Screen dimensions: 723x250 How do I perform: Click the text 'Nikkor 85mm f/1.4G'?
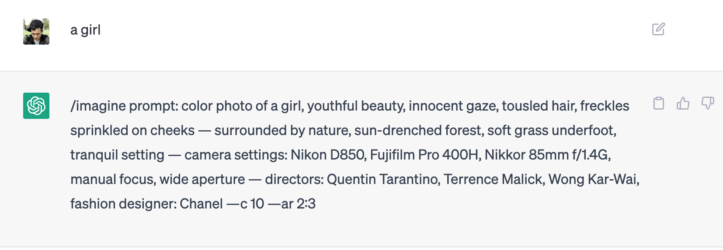pyautogui.click(x=548, y=155)
